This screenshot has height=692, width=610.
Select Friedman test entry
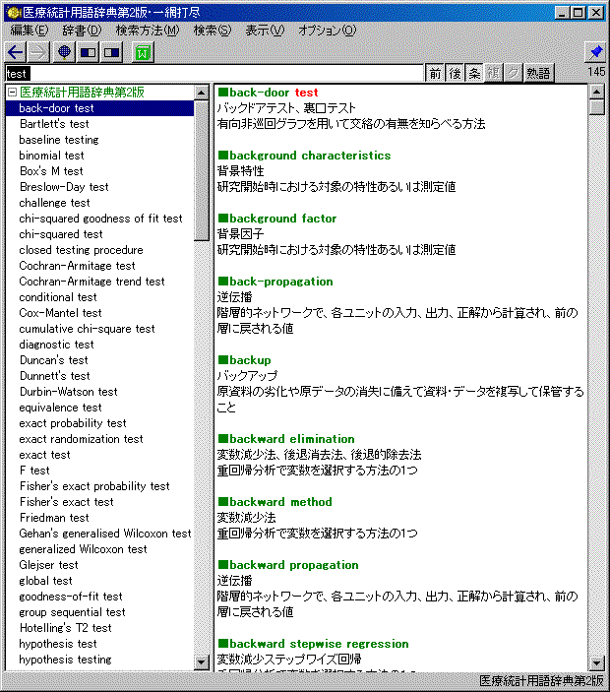pyautogui.click(x=54, y=518)
